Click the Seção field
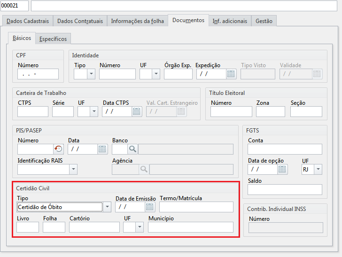This screenshot has height=257, width=342. [x=306, y=111]
